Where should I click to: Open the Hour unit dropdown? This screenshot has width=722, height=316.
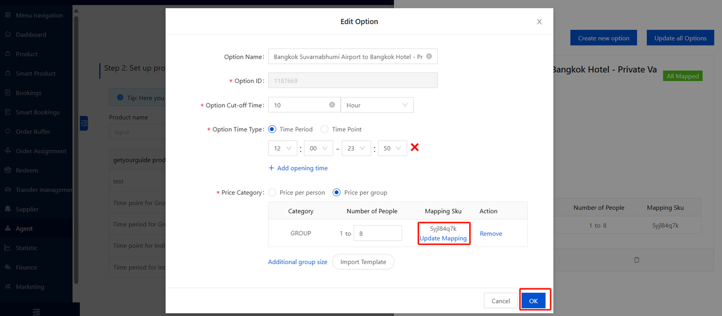point(377,105)
